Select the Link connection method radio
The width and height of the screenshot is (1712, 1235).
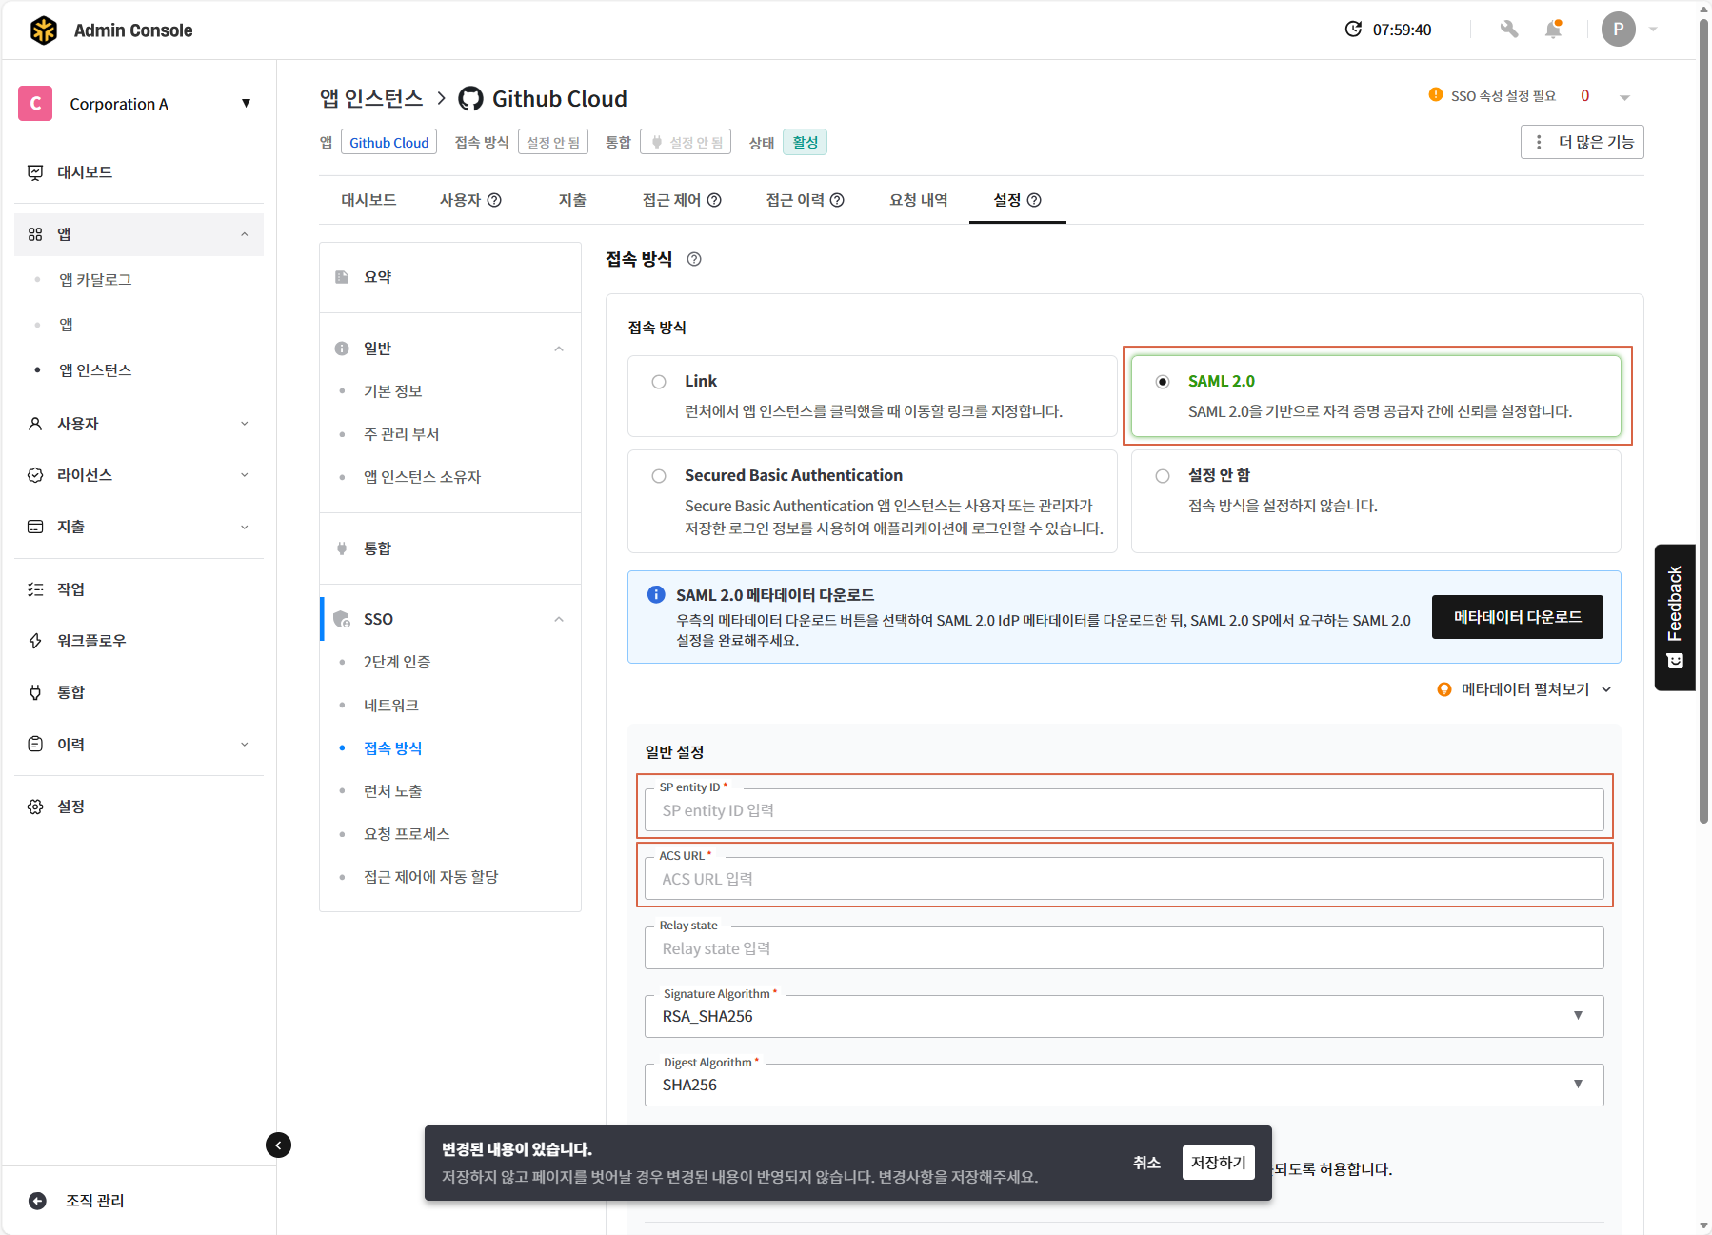pos(659,382)
